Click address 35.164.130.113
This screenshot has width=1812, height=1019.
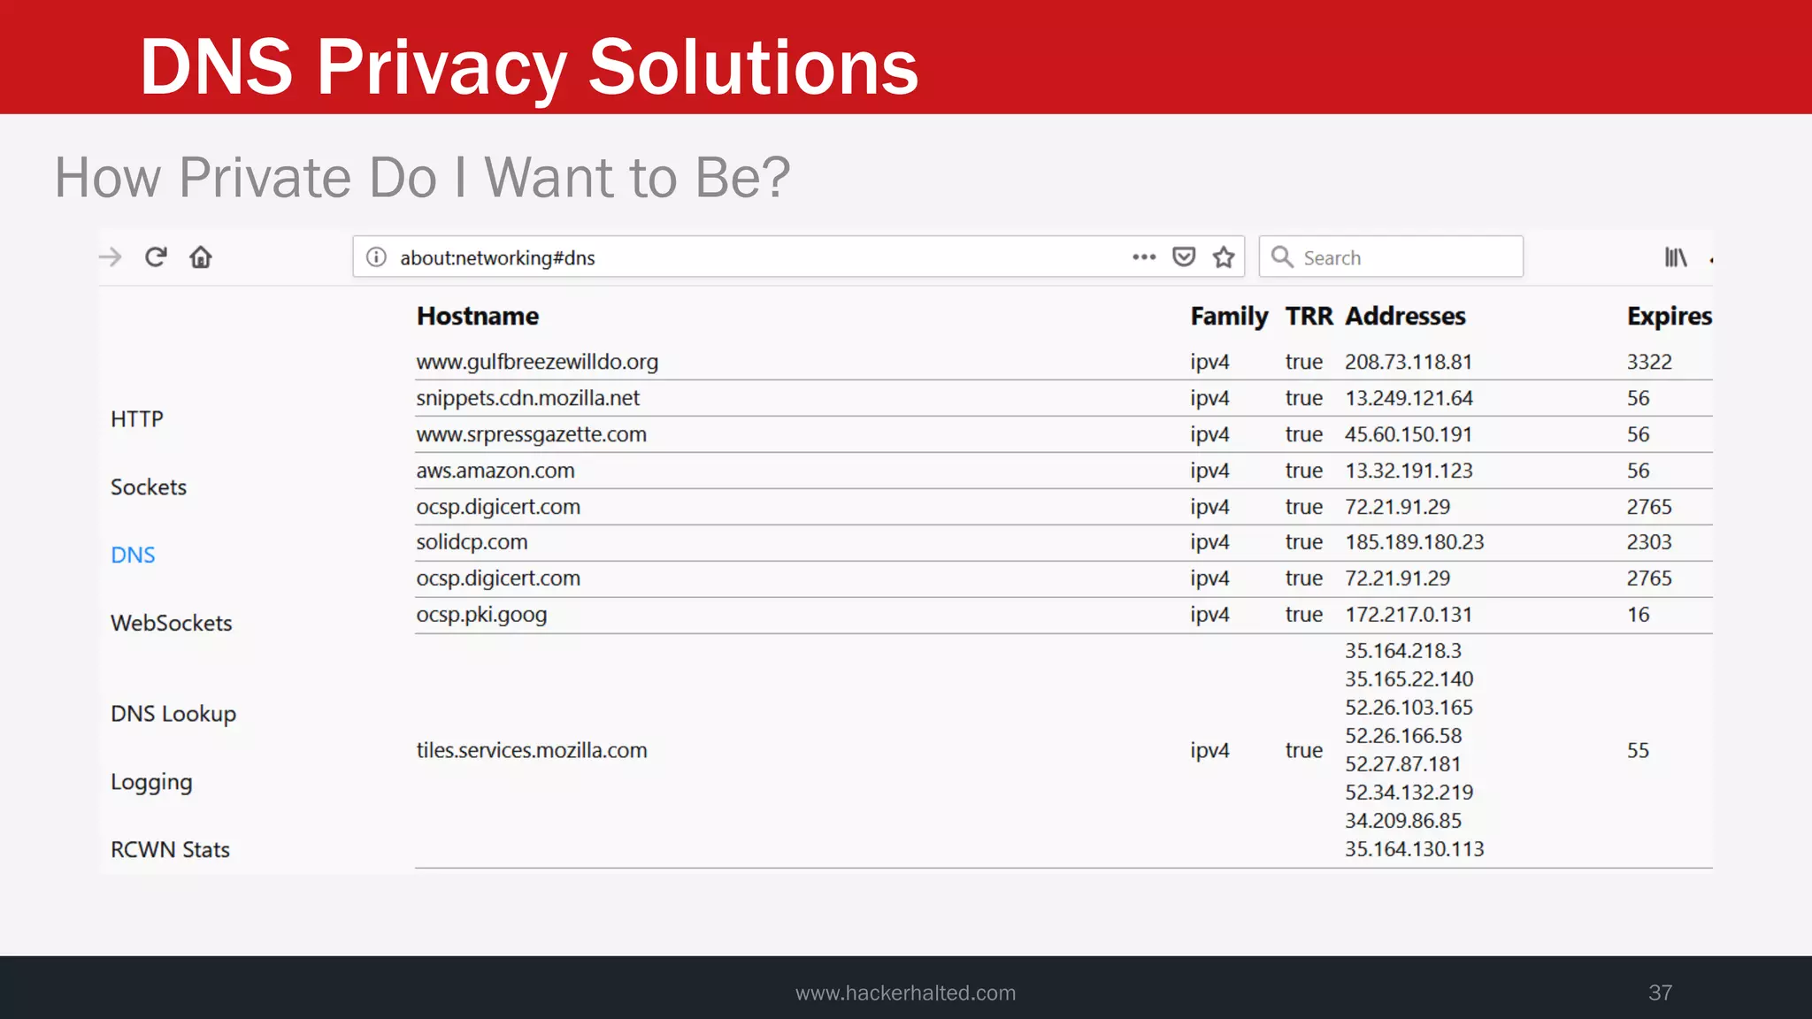1415,848
